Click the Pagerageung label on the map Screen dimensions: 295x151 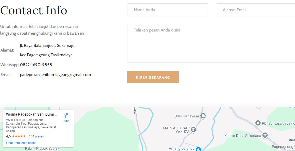coord(282,147)
